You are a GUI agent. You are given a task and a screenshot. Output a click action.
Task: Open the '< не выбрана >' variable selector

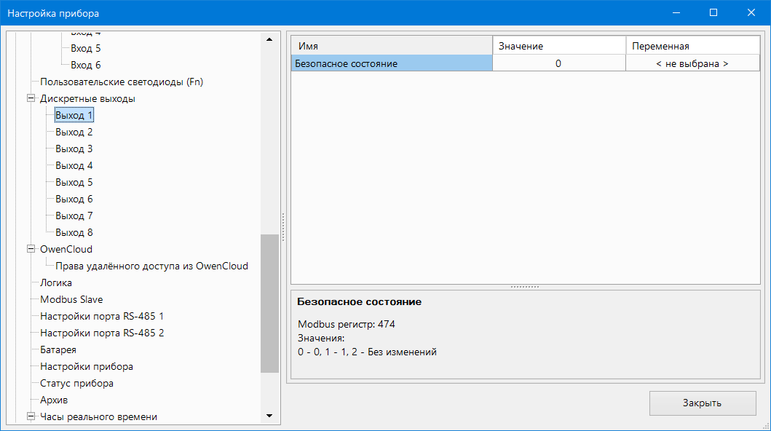tap(692, 63)
